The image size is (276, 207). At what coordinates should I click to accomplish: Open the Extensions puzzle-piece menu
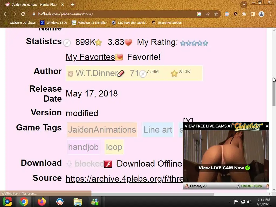click(244, 14)
